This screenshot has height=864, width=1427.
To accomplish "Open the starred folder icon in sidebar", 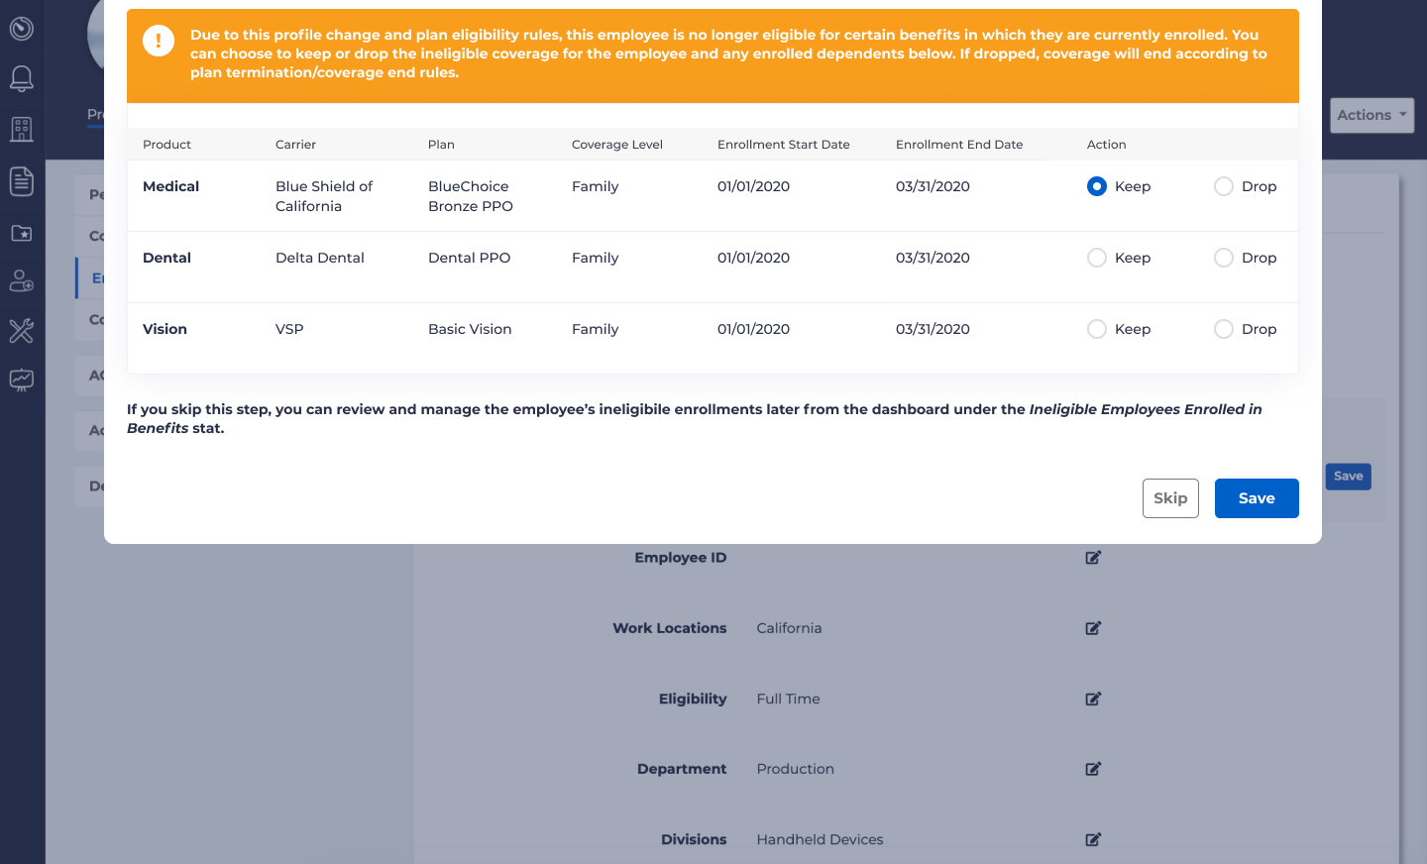I will [x=22, y=233].
